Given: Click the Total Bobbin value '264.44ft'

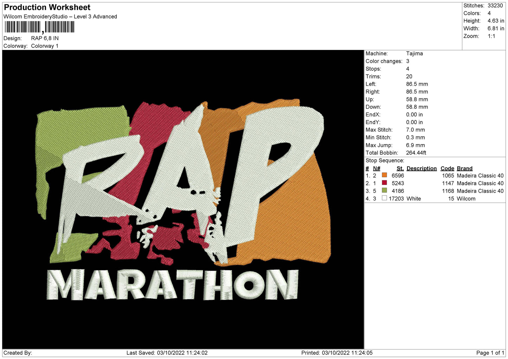Looking at the screenshot, I should click(x=416, y=153).
